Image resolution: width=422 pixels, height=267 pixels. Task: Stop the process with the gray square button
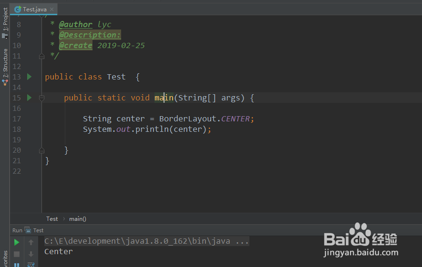(x=17, y=254)
